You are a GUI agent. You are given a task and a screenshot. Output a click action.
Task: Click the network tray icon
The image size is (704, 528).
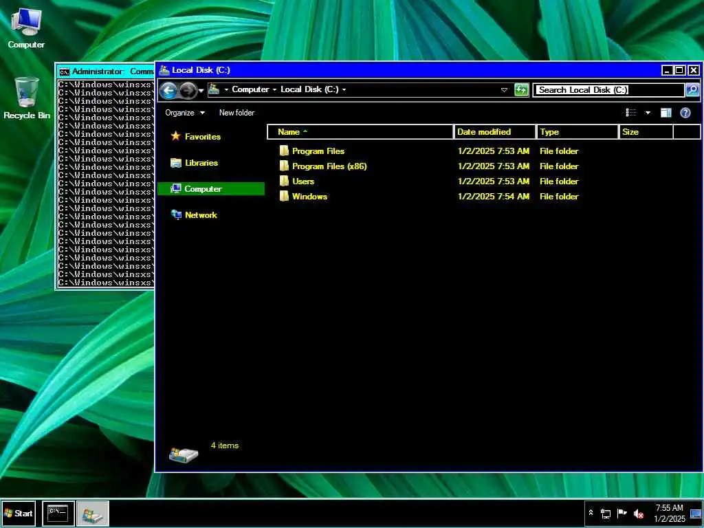(x=606, y=513)
